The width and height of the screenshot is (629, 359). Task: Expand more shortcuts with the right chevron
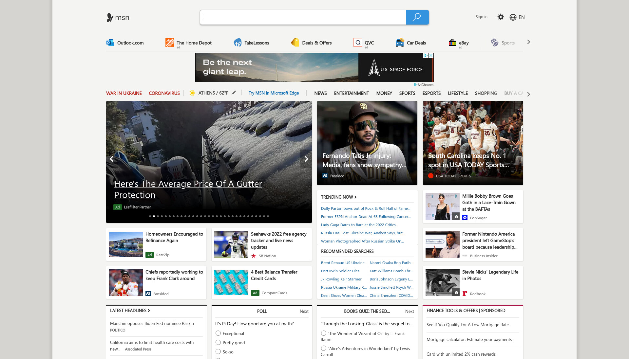(528, 42)
